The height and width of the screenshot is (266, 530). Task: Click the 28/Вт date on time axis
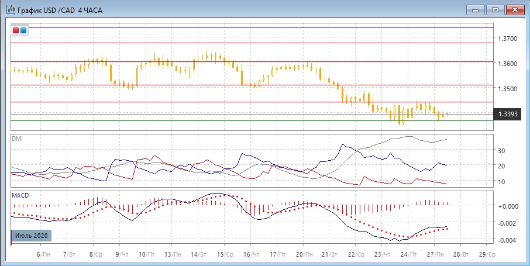pos(462,254)
